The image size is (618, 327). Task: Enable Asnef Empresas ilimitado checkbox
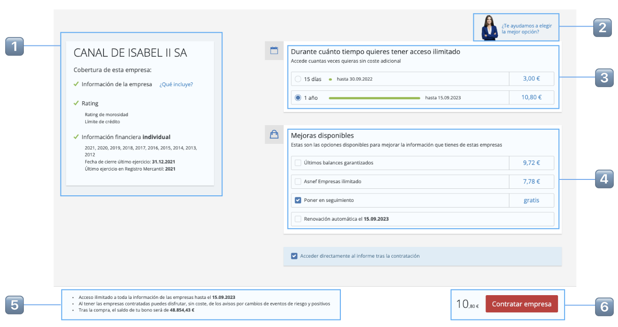click(298, 181)
